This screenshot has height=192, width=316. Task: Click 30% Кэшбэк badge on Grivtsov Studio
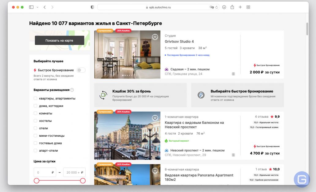click(x=123, y=31)
